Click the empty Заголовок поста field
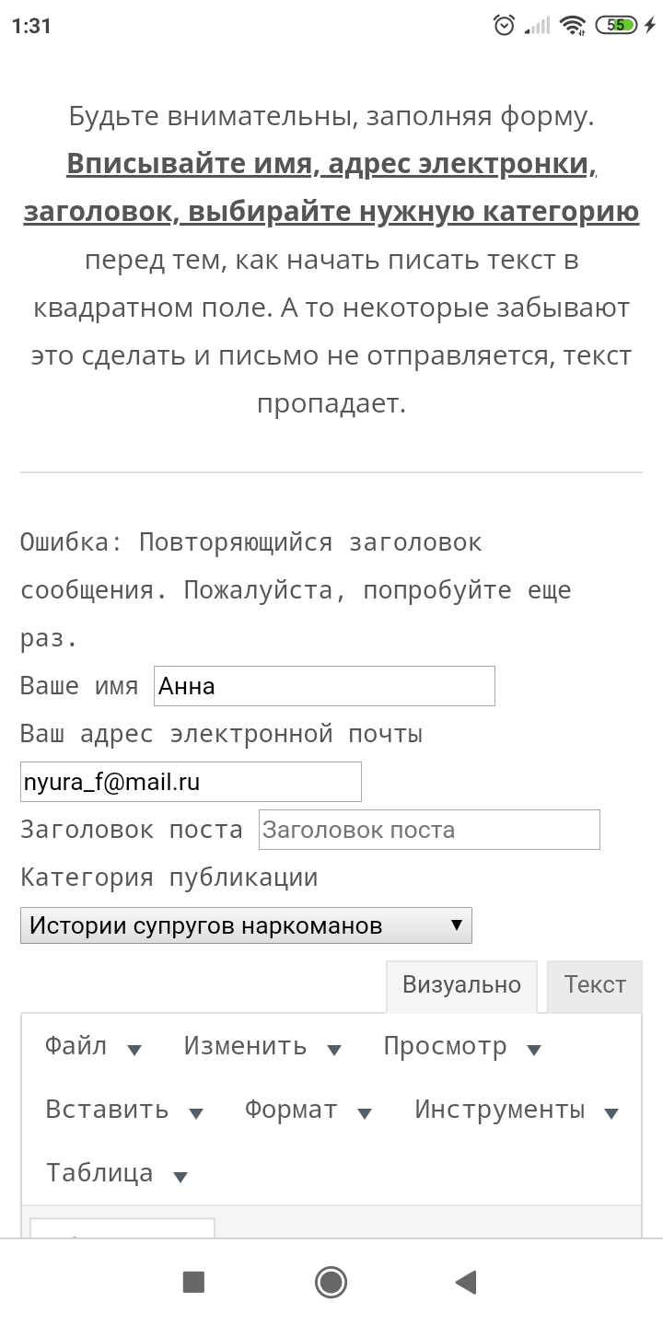The width and height of the screenshot is (663, 1326). 429,830
